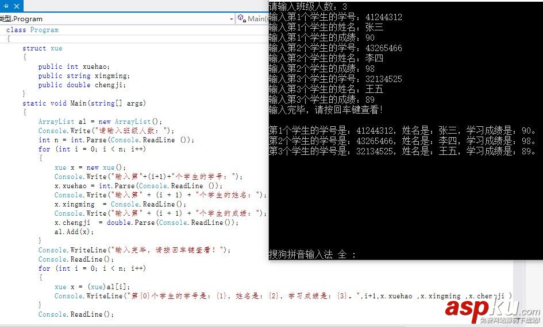Click console output row for 第1个学生
543x327 pixels.
(x=403, y=131)
